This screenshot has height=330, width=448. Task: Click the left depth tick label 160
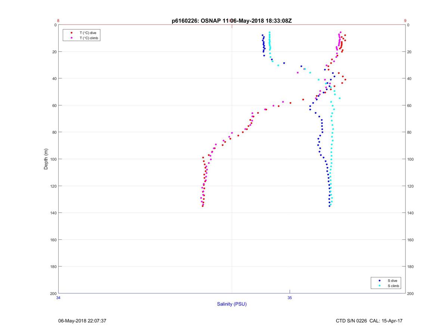tap(53, 240)
